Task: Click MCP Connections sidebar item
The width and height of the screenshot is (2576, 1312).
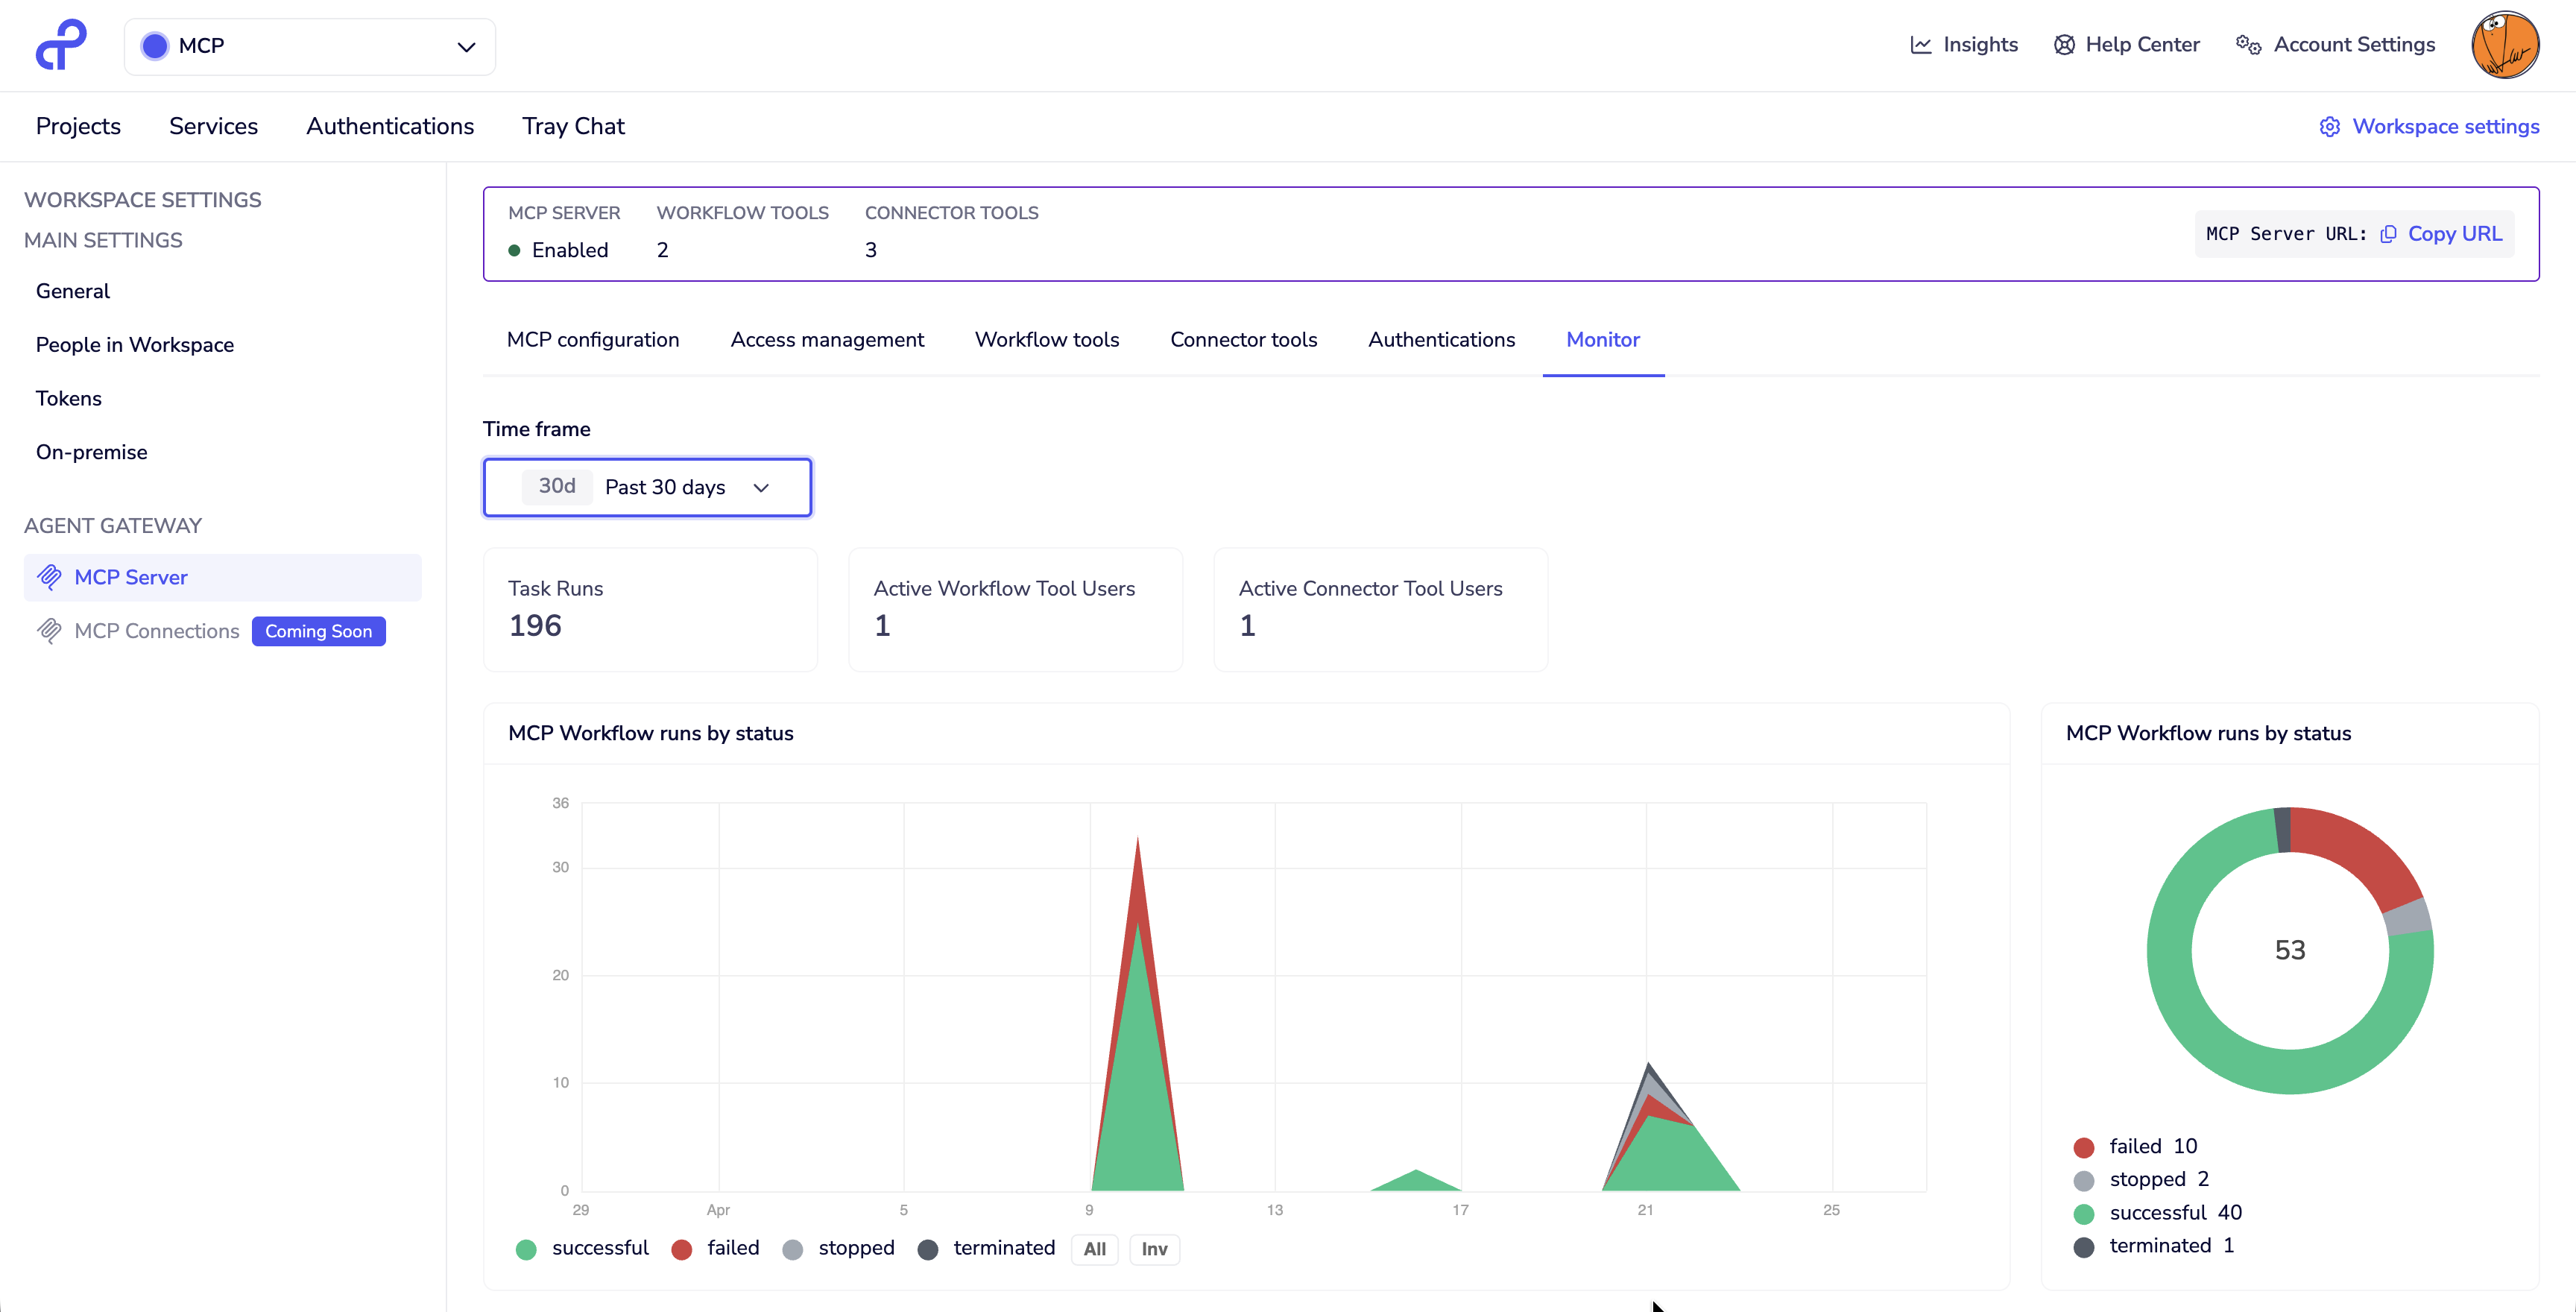Action: coord(157,631)
